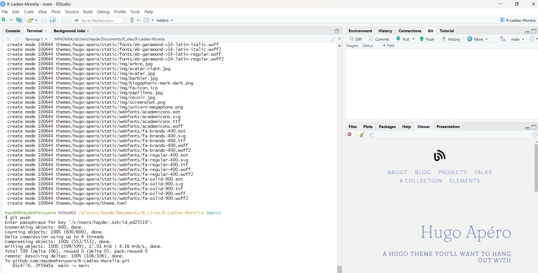The height and width of the screenshot is (273, 538).
Task: Open the Git More dropdown
Action: (477, 39)
